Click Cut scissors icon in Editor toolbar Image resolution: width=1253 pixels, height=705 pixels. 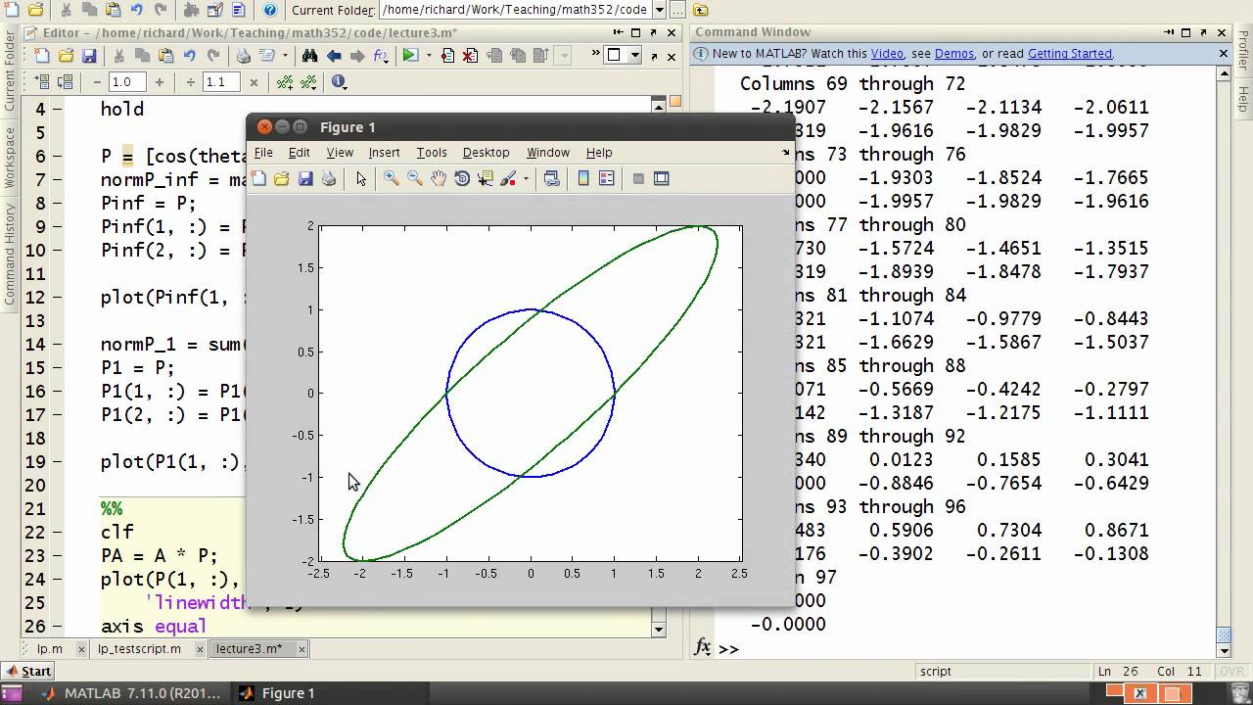tap(118, 56)
